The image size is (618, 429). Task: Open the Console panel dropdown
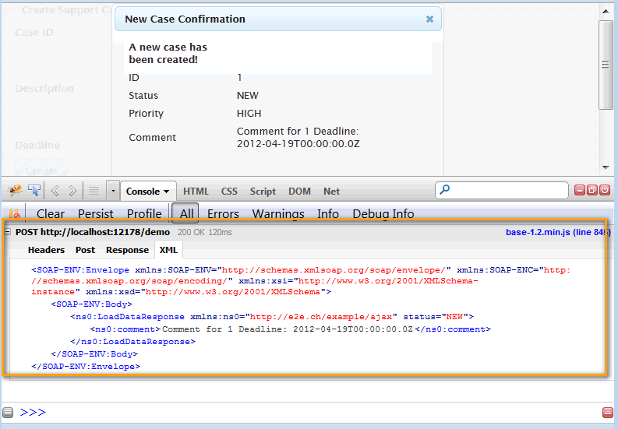[148, 191]
